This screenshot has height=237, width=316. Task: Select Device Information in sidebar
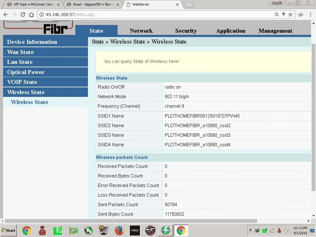pyautogui.click(x=46, y=42)
